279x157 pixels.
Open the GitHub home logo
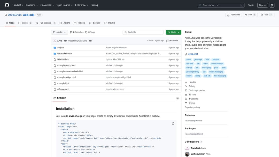7,5
